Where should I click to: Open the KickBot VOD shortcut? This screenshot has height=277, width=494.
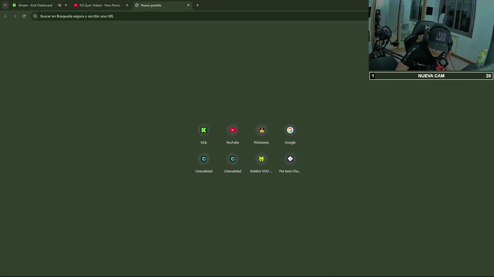point(261,164)
